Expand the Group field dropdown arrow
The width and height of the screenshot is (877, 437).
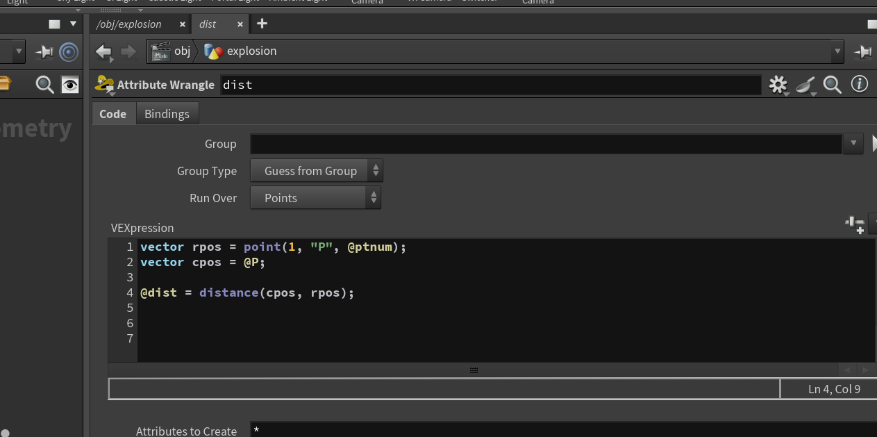(x=853, y=144)
